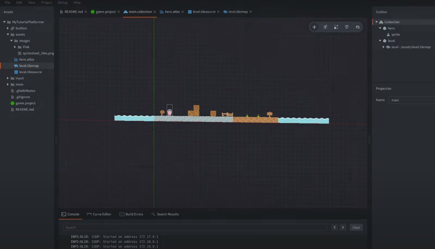Viewport: 435px width, 249px height.
Task: Select the Rotate tool in scene toolbar
Action: (x=325, y=27)
